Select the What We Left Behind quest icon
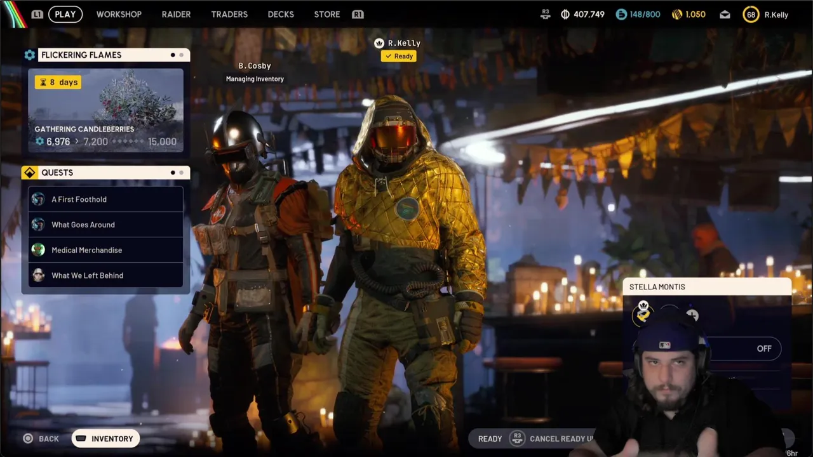The image size is (813, 457). 39,275
